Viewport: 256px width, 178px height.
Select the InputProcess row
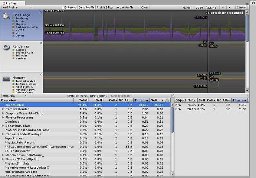[85, 138]
